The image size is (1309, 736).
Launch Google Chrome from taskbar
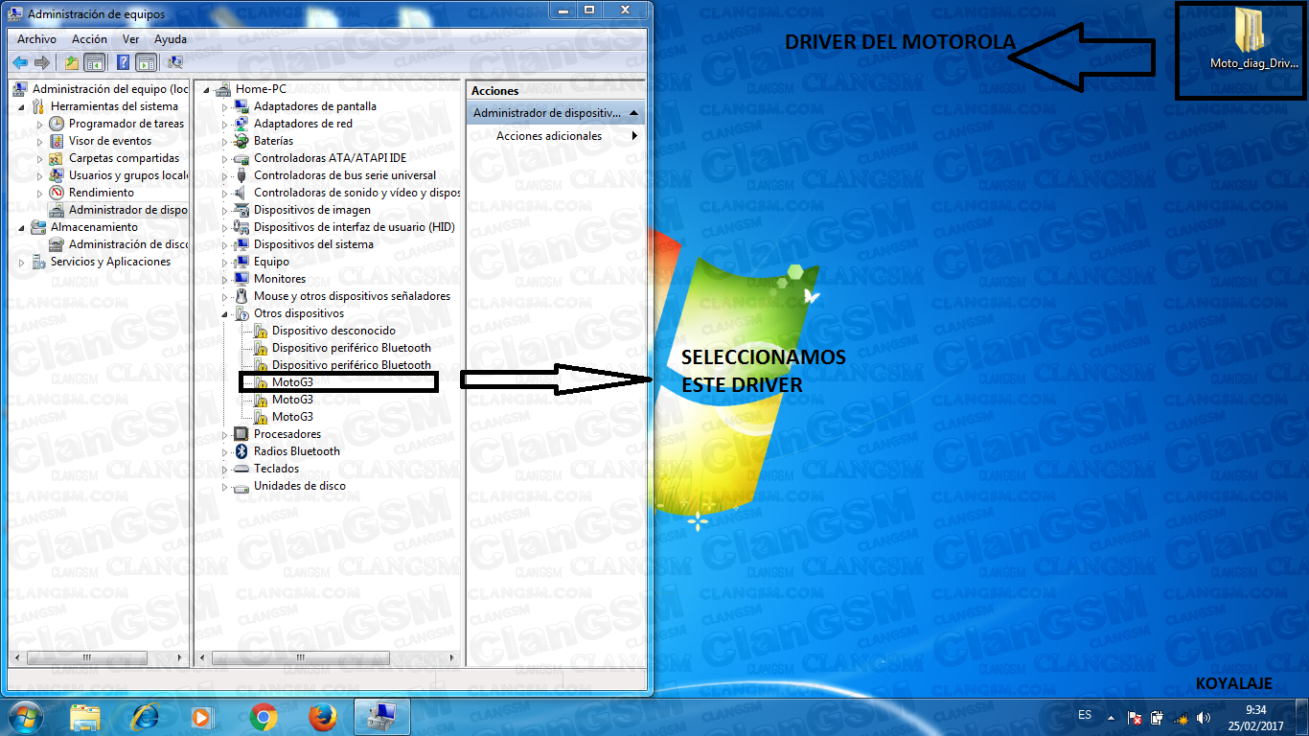(x=264, y=717)
